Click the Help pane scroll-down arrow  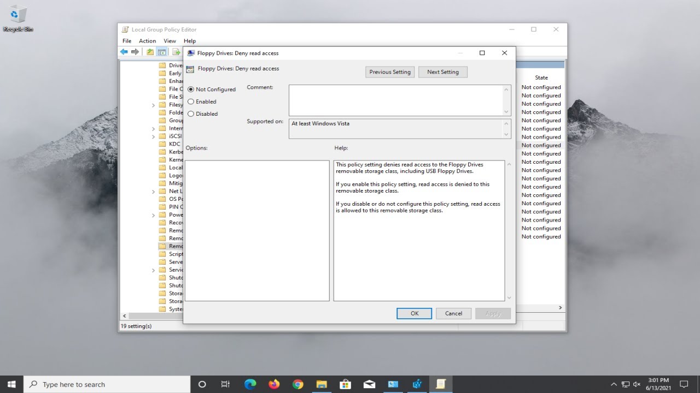pos(509,297)
